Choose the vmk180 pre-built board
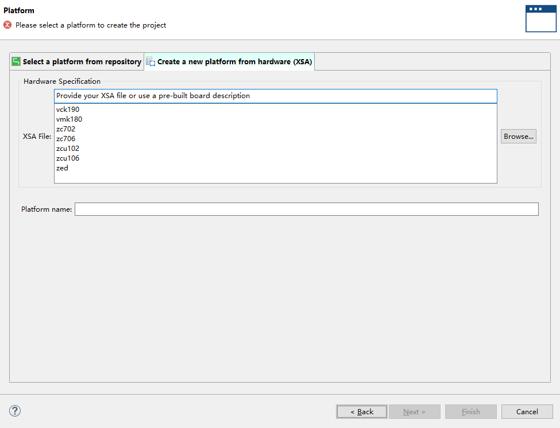The width and height of the screenshot is (560, 428). pyautogui.click(x=69, y=119)
